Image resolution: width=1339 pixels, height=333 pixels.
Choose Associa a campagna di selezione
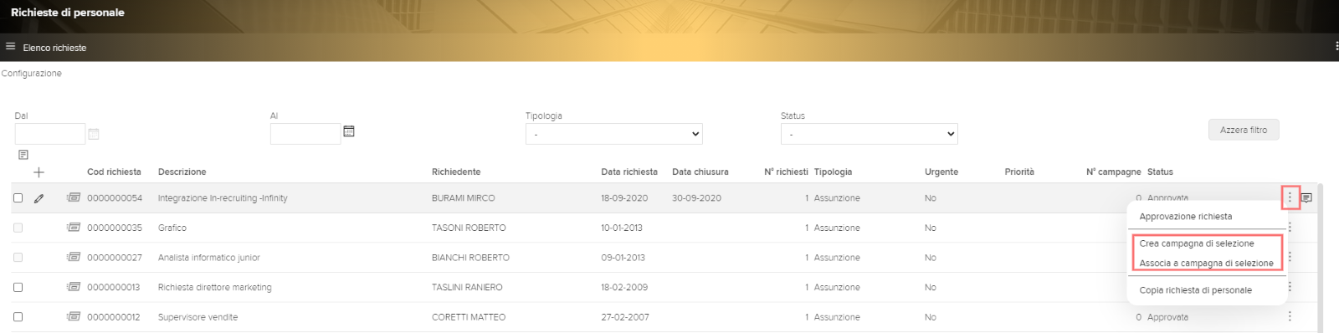(x=1206, y=264)
